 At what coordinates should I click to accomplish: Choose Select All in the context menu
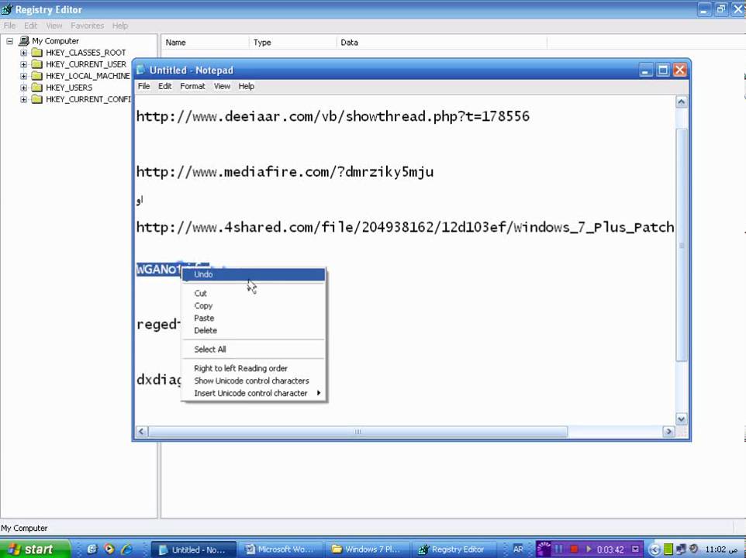(254, 350)
